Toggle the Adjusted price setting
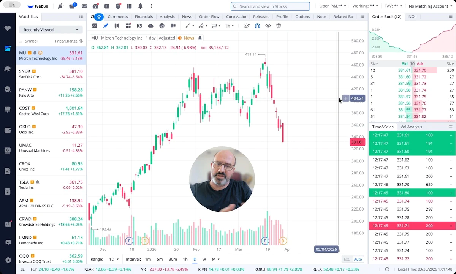This screenshot has height=274, width=456. 167,38
